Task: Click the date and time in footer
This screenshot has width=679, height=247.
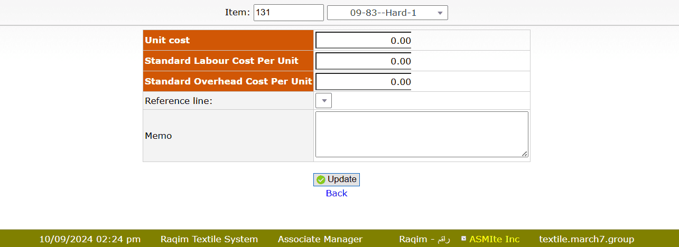Action: 90,239
